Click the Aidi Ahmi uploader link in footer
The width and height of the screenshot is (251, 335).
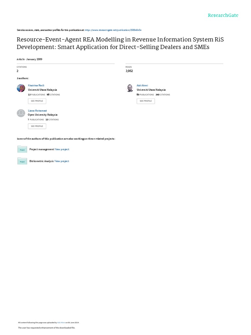pyautogui.click(x=61, y=323)
